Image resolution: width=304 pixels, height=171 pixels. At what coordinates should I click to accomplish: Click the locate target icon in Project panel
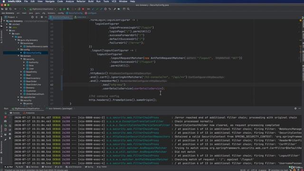pyautogui.click(x=32, y=17)
